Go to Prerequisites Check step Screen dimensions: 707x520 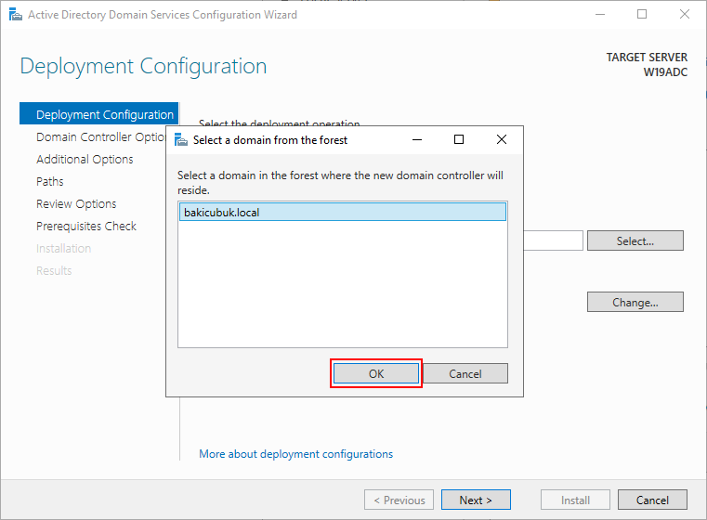[x=86, y=227]
